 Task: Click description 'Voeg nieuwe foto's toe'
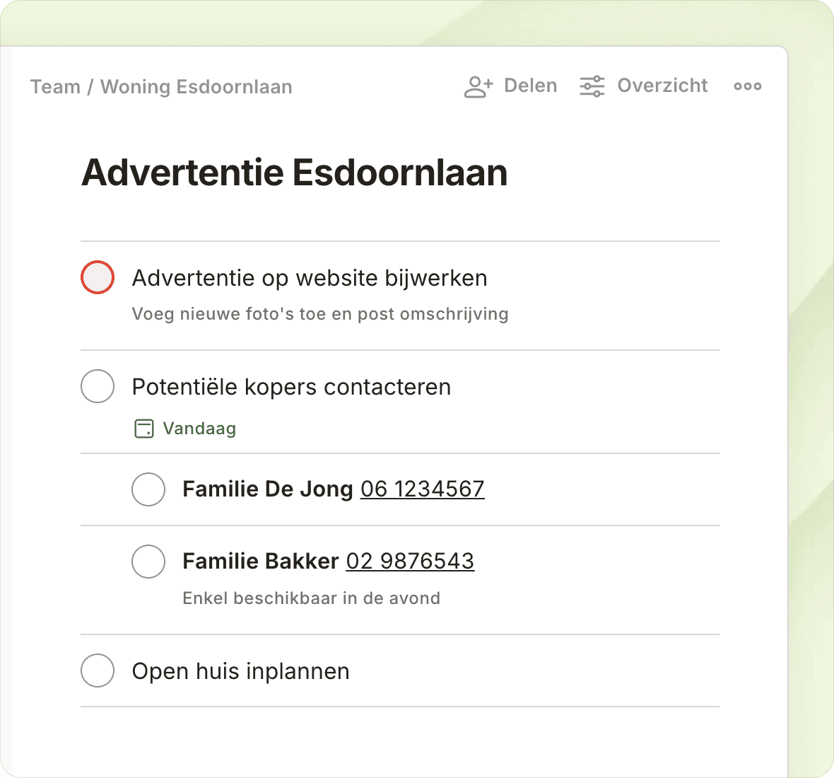click(319, 314)
